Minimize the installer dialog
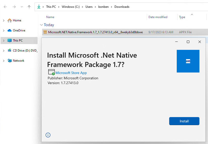The image size is (208, 144). coord(176,42)
